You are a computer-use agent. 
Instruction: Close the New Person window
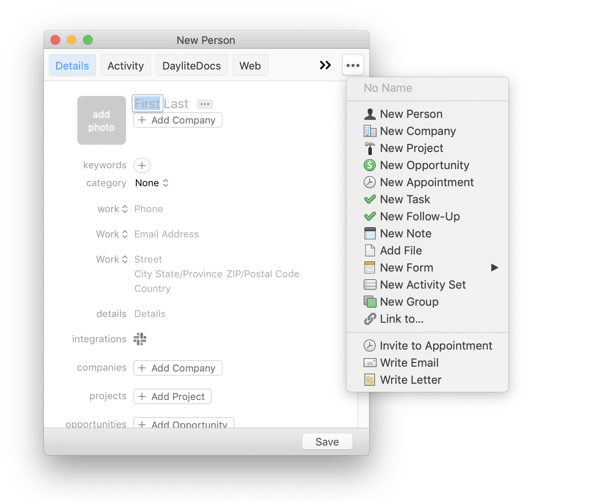pyautogui.click(x=55, y=40)
